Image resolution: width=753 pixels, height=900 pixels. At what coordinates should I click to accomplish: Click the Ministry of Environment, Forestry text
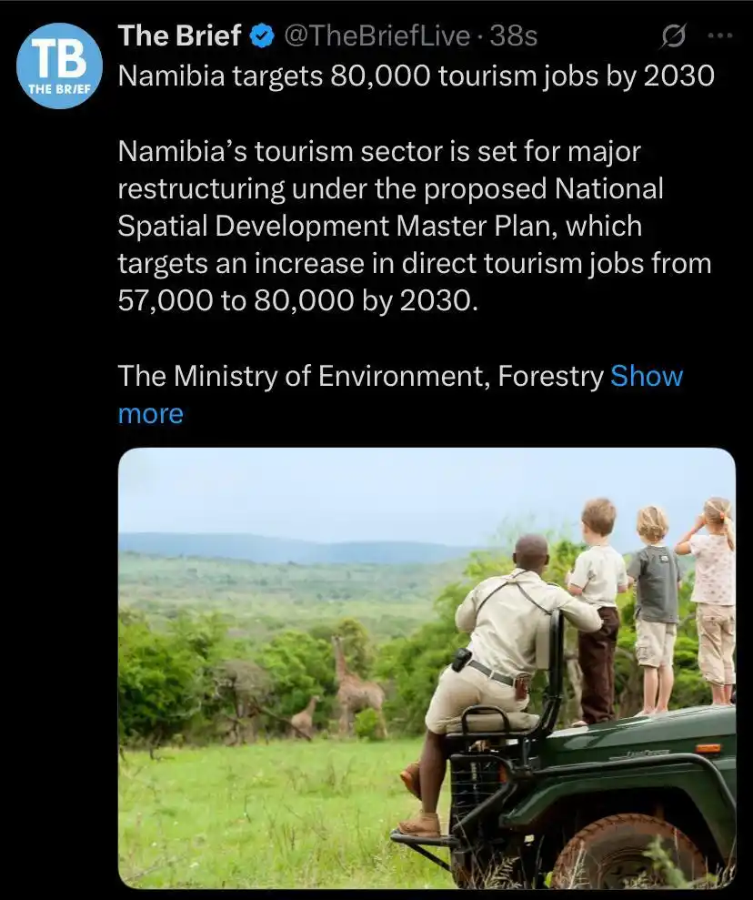(361, 377)
